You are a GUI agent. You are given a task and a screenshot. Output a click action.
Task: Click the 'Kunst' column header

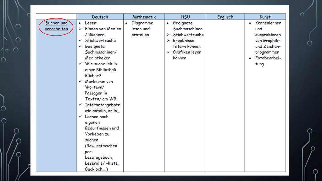pos(265,17)
